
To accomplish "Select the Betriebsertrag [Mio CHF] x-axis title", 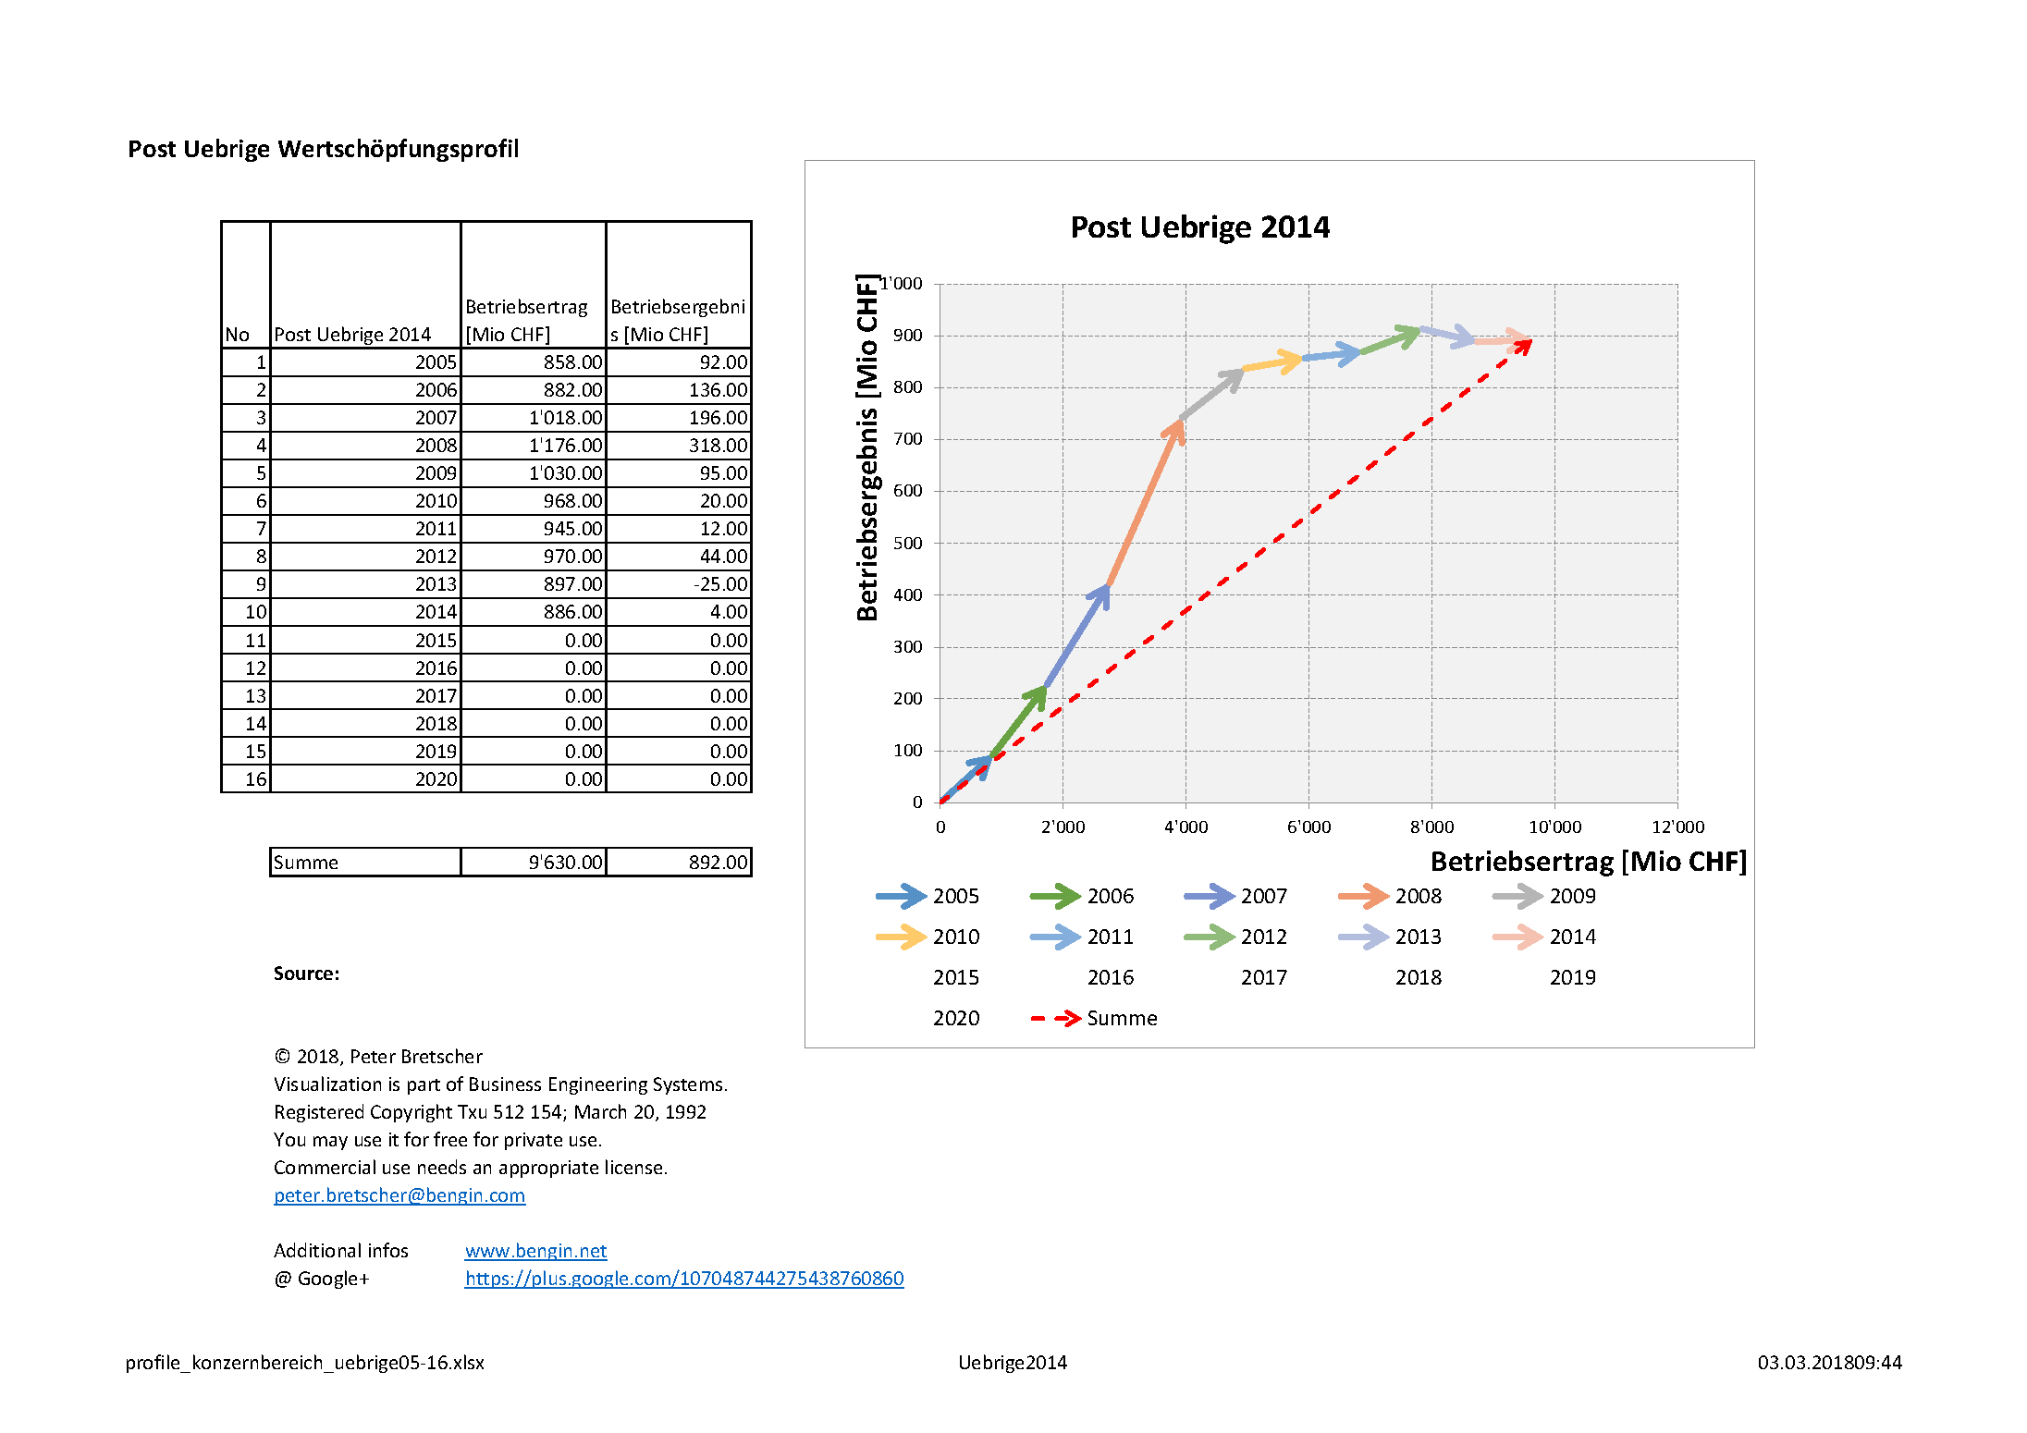I will click(x=1588, y=862).
